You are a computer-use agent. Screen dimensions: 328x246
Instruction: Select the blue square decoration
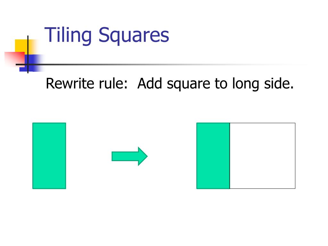pos(32,63)
